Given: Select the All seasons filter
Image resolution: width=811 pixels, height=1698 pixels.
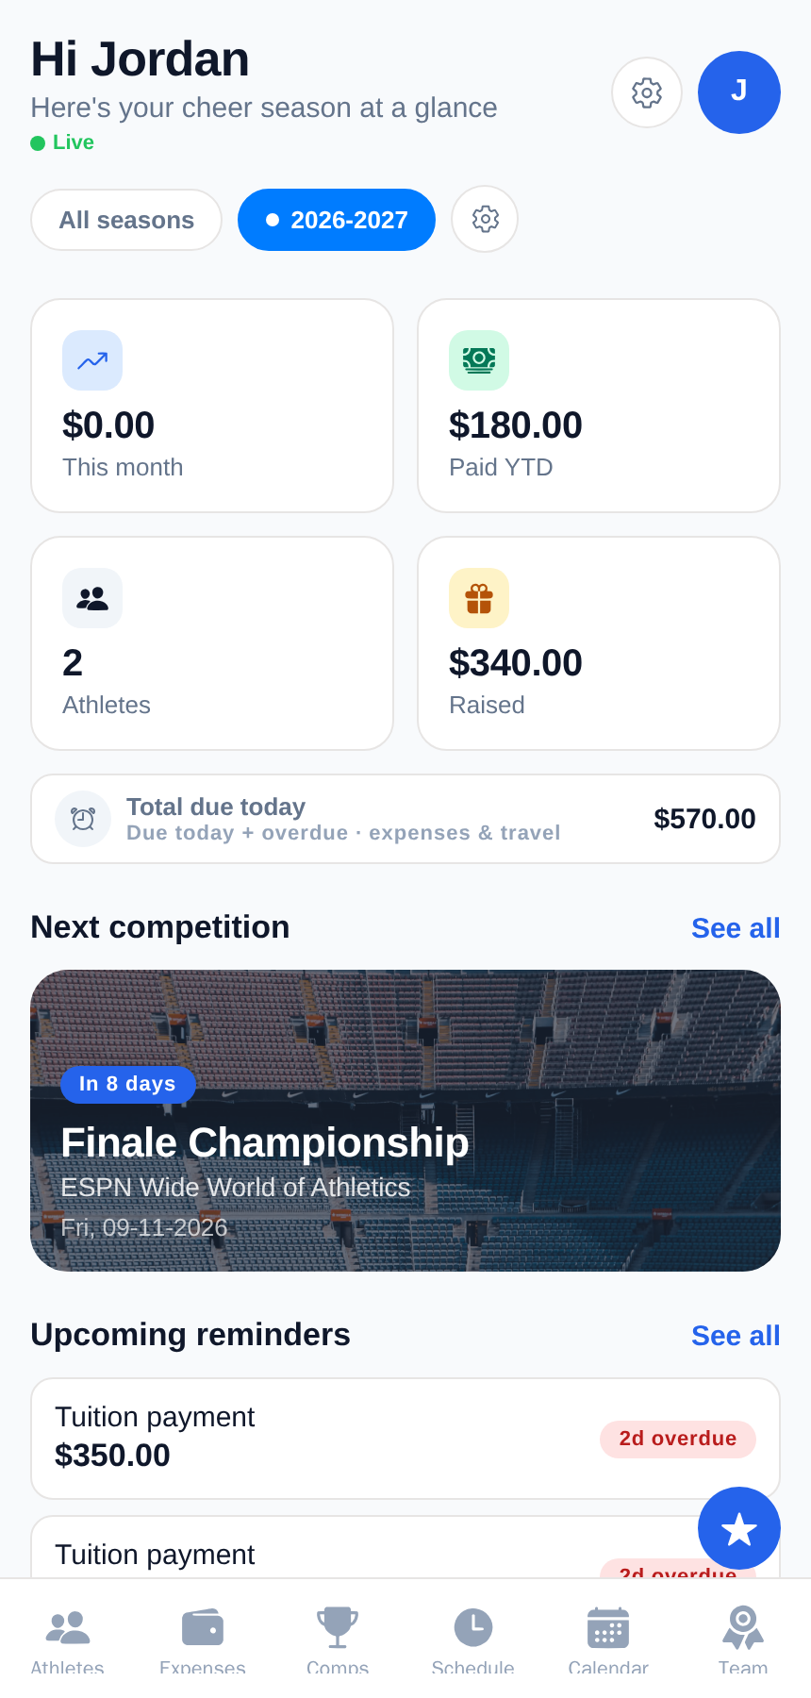Looking at the screenshot, I should [x=126, y=220].
